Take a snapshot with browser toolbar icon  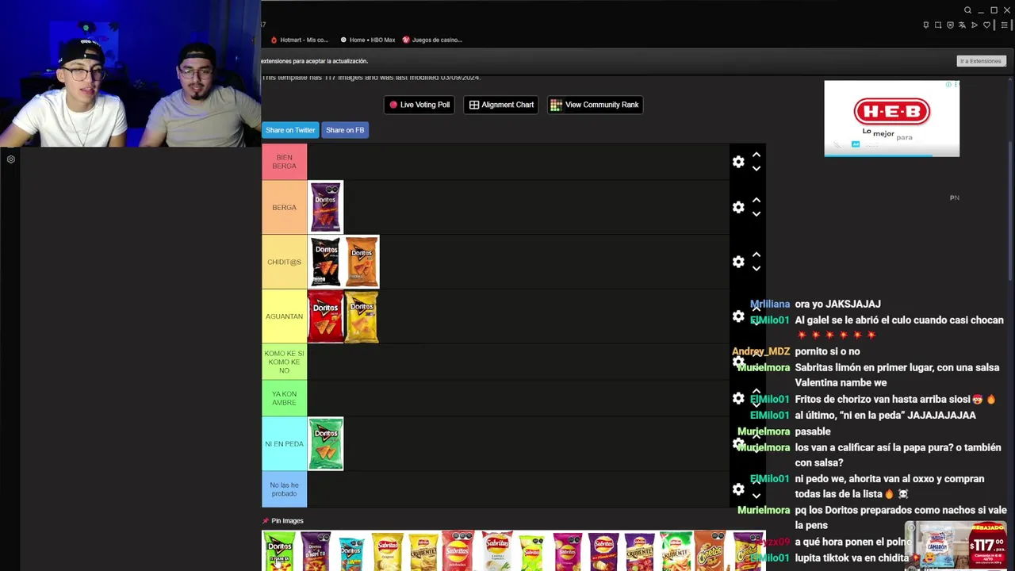click(938, 25)
